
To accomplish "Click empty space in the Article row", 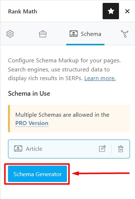I will pos(70,149).
